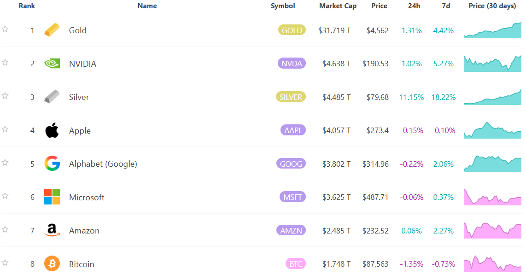Click the GOOG symbol badge
The image size is (526, 280).
pos(291,163)
